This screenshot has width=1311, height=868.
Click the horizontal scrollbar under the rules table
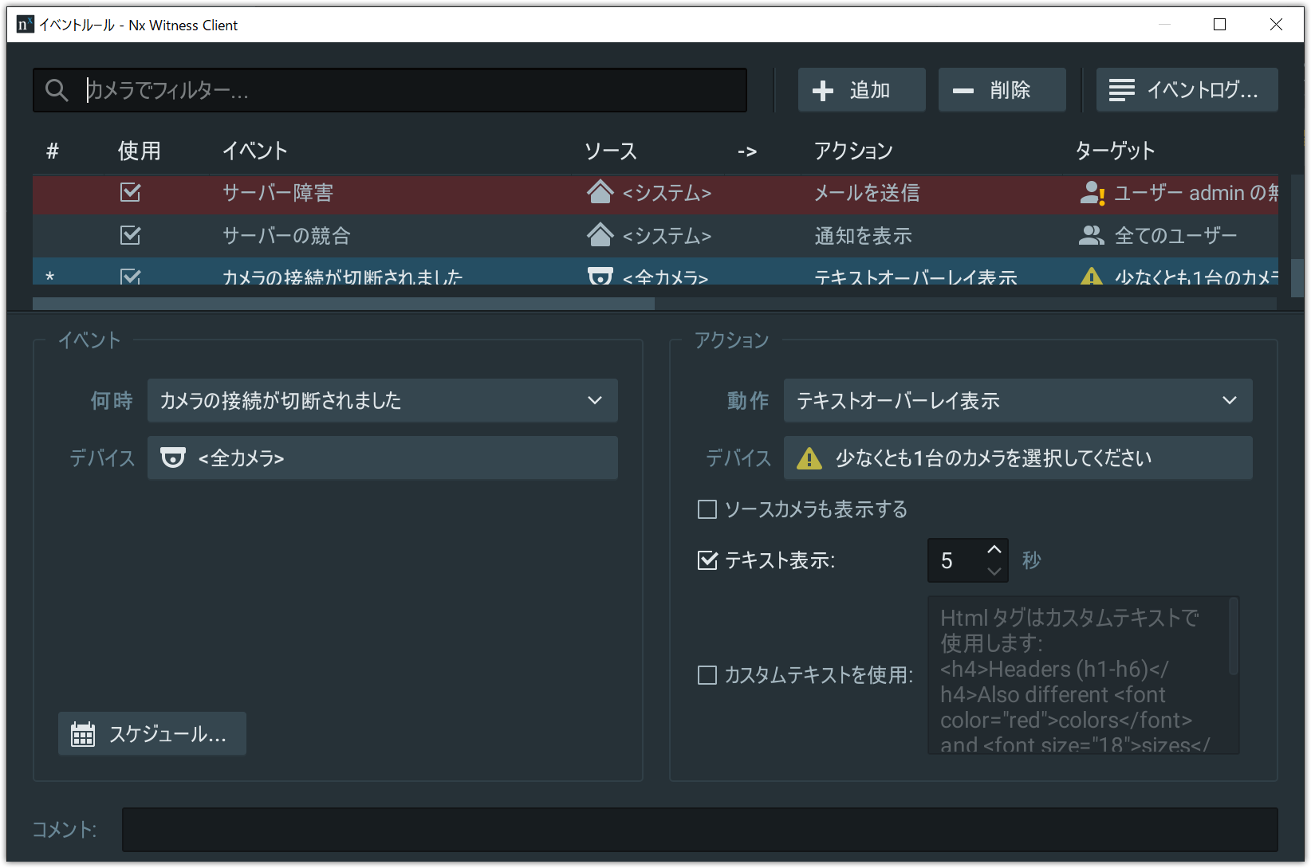coord(344,304)
